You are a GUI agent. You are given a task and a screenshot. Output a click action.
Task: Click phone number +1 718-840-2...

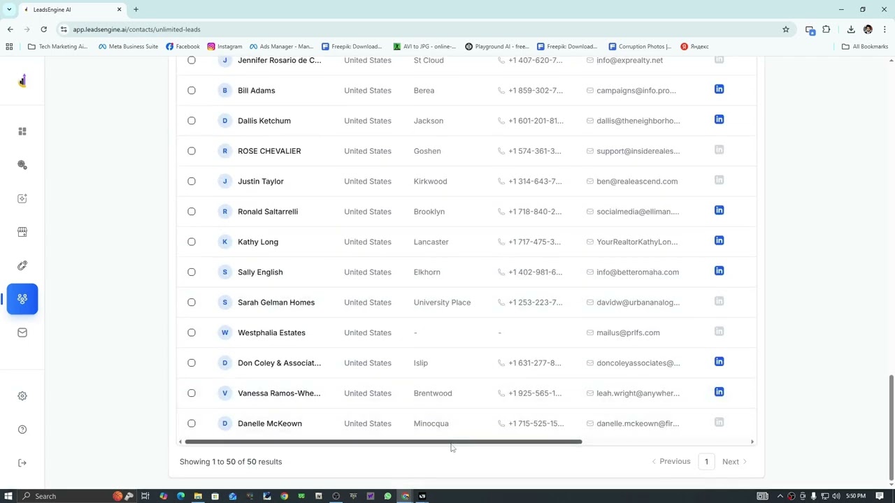coord(535,212)
